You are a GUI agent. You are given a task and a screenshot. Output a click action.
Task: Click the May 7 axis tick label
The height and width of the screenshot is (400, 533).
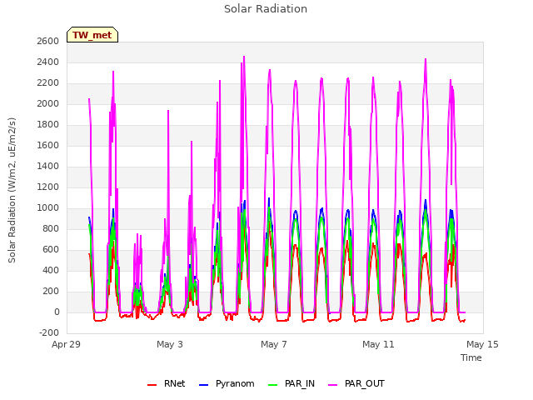click(274, 344)
